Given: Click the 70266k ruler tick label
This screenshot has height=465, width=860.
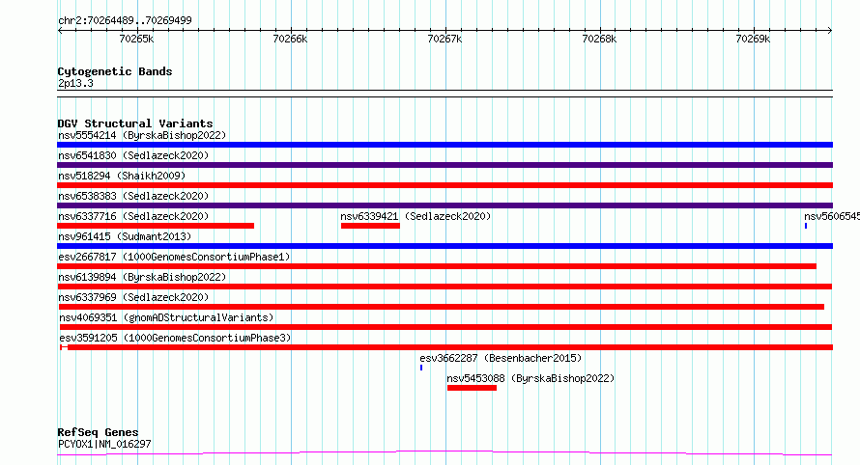Looking at the screenshot, I should tap(290, 39).
